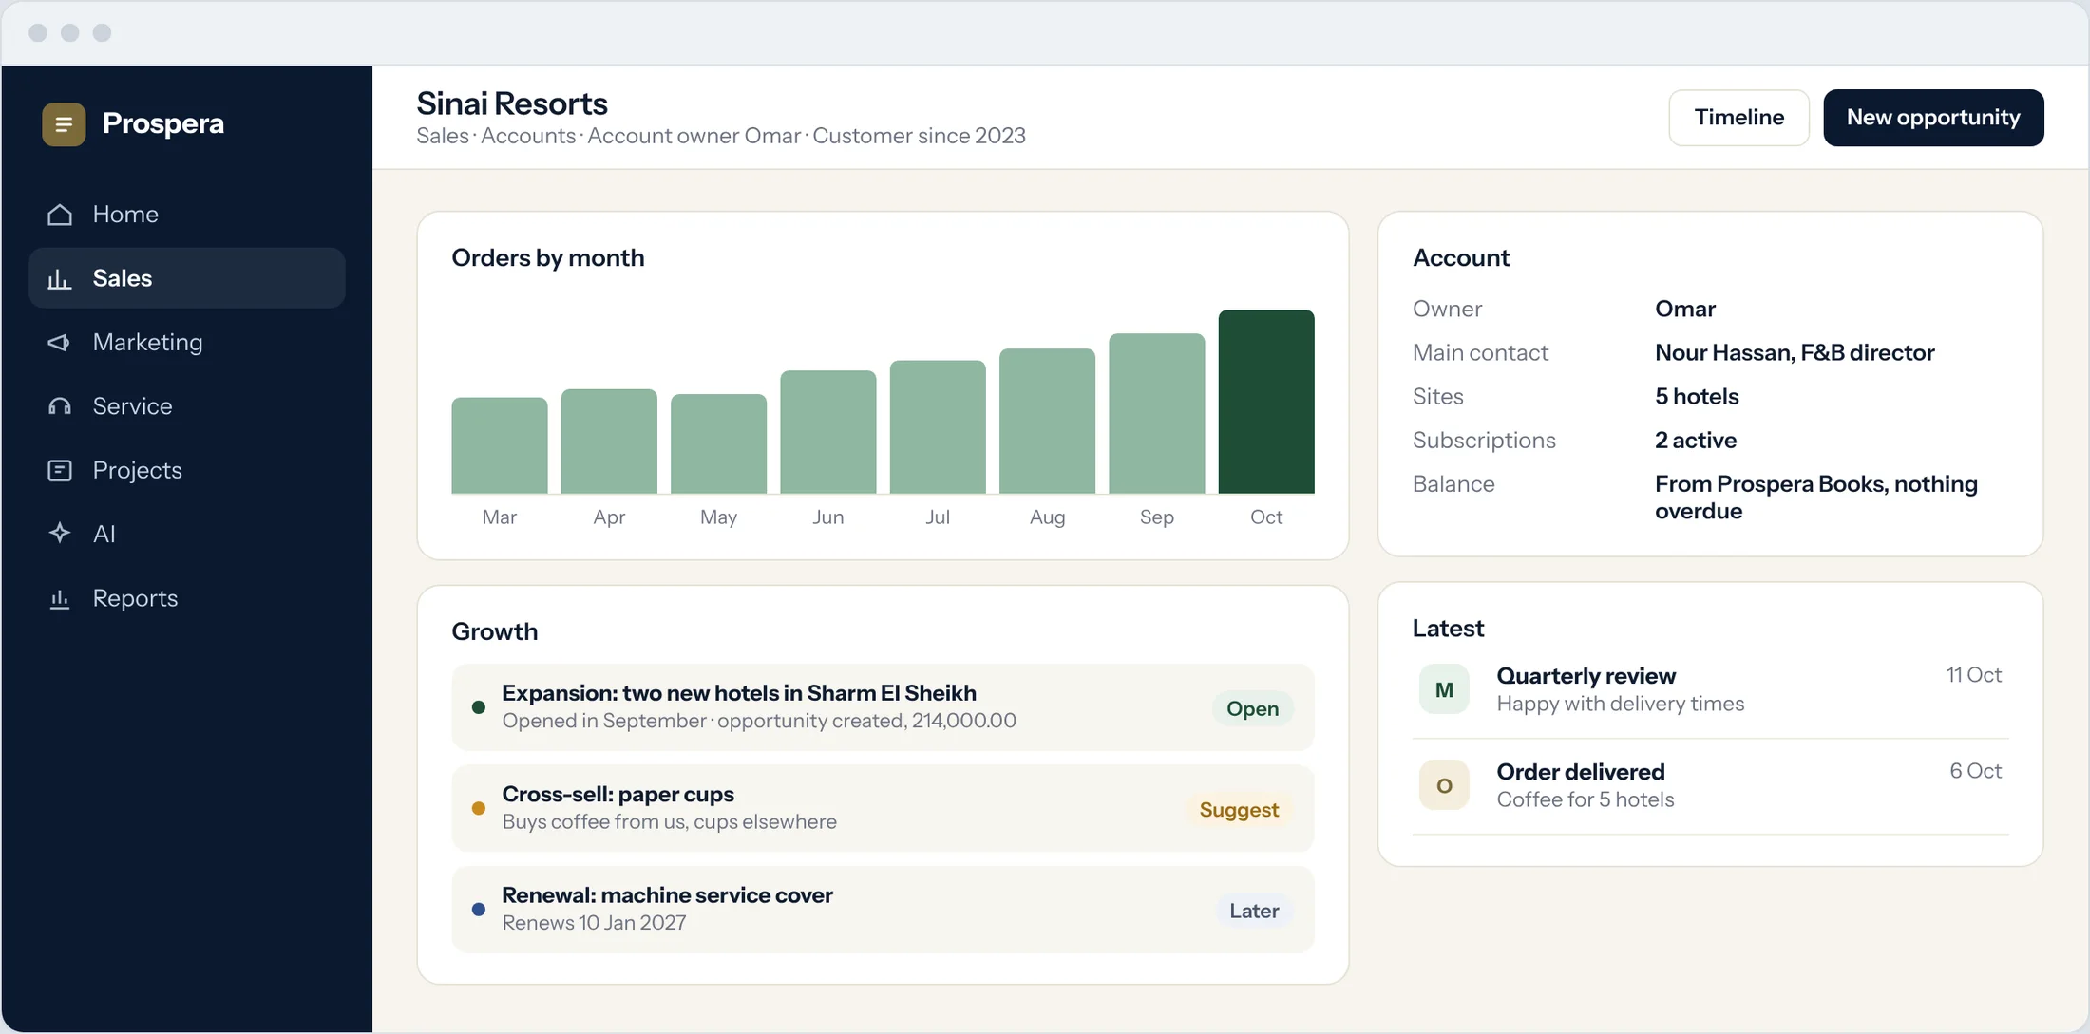Open the Service section
The width and height of the screenshot is (2090, 1034).
187,406
